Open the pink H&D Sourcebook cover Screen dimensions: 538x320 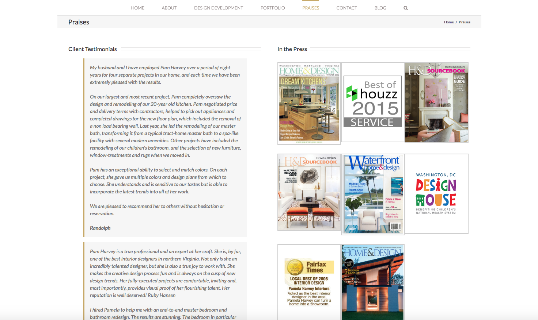436,102
